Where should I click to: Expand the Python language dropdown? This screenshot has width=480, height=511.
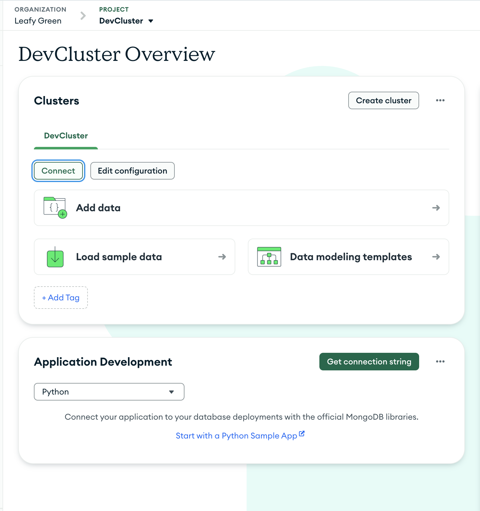[x=109, y=392]
